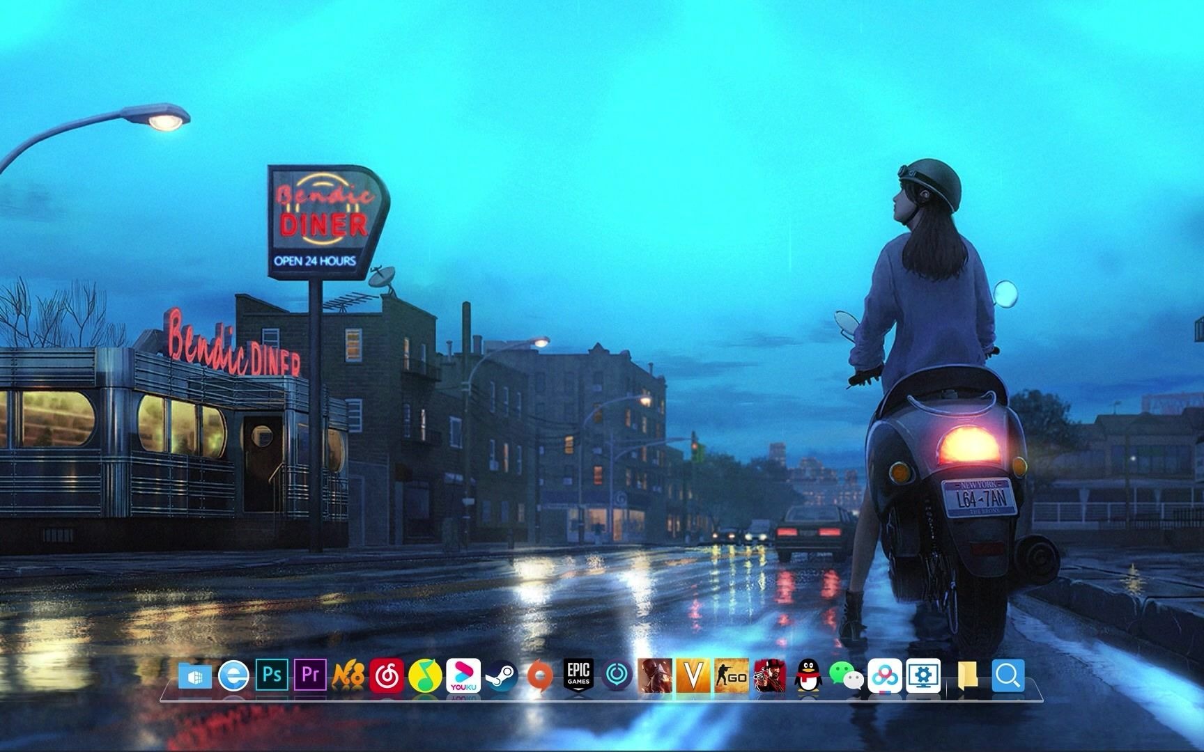This screenshot has width=1204, height=752.
Task: Launch the Uplay swirl icon
Action: tap(617, 675)
